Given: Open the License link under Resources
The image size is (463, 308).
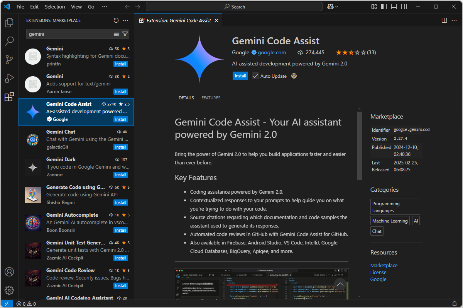Looking at the screenshot, I should pos(378,272).
